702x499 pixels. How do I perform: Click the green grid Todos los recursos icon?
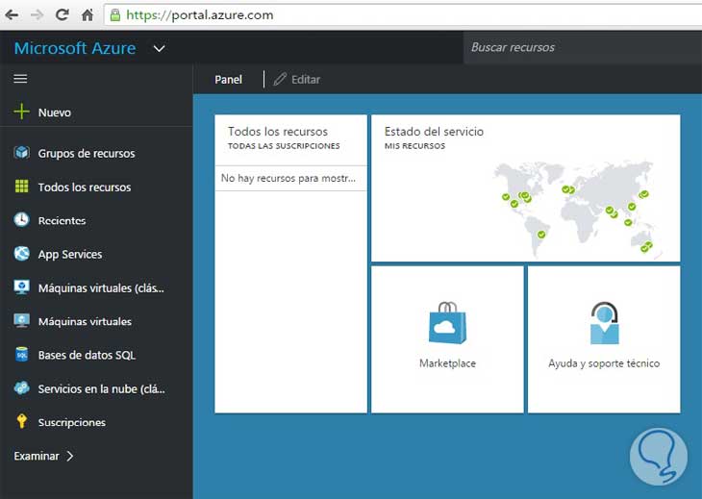click(21, 187)
